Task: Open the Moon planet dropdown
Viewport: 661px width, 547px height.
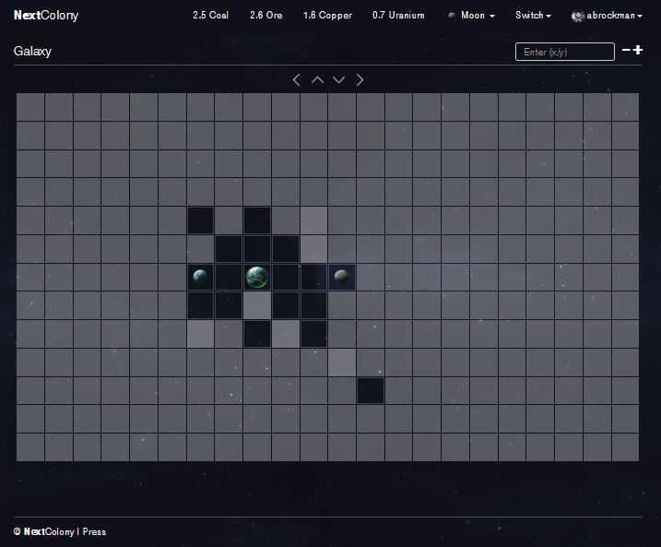Action: [472, 16]
